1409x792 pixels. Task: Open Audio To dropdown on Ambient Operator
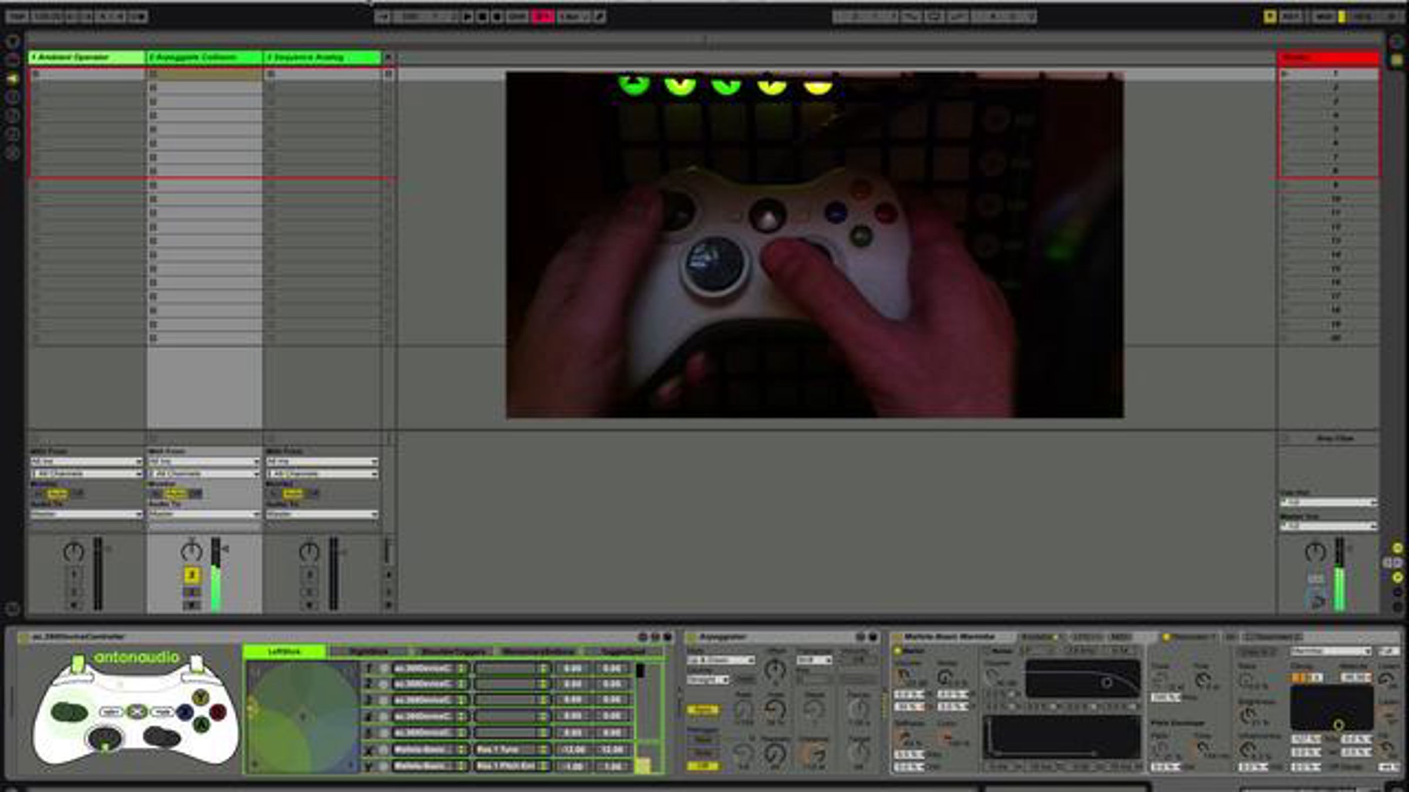point(86,515)
